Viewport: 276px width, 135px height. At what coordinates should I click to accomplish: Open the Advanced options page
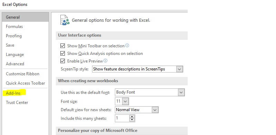[15, 64]
